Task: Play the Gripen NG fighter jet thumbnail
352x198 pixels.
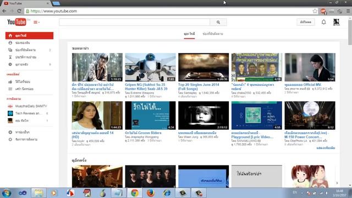Action: tap(150, 67)
